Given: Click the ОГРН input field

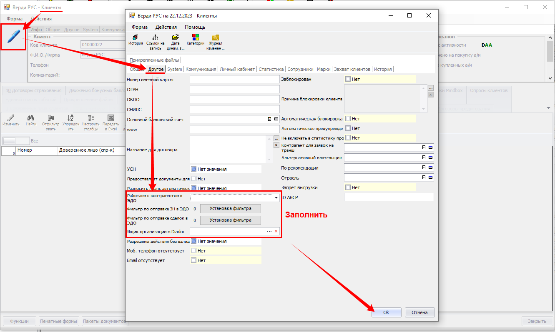Looking at the screenshot, I should (234, 89).
